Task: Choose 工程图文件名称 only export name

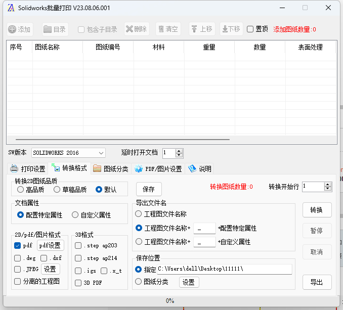Action: click(x=138, y=214)
